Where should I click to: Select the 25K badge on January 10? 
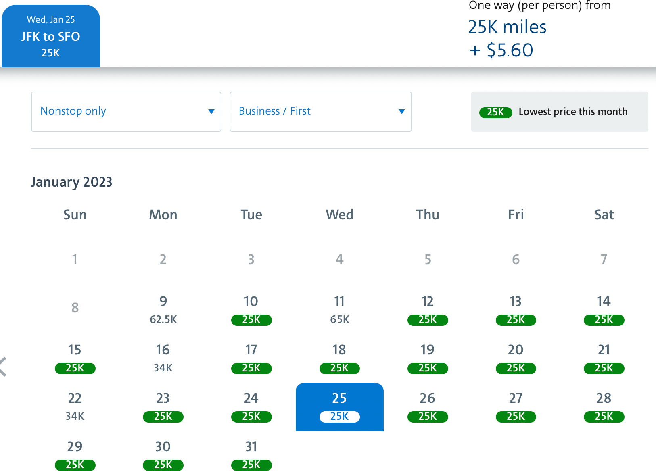[251, 320]
